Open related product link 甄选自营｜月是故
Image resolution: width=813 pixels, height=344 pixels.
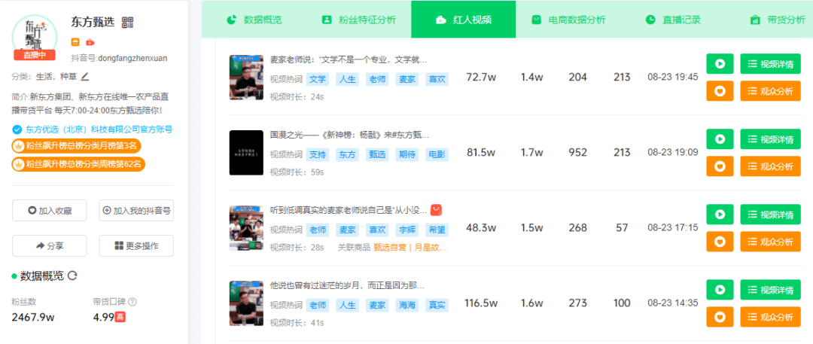point(410,248)
